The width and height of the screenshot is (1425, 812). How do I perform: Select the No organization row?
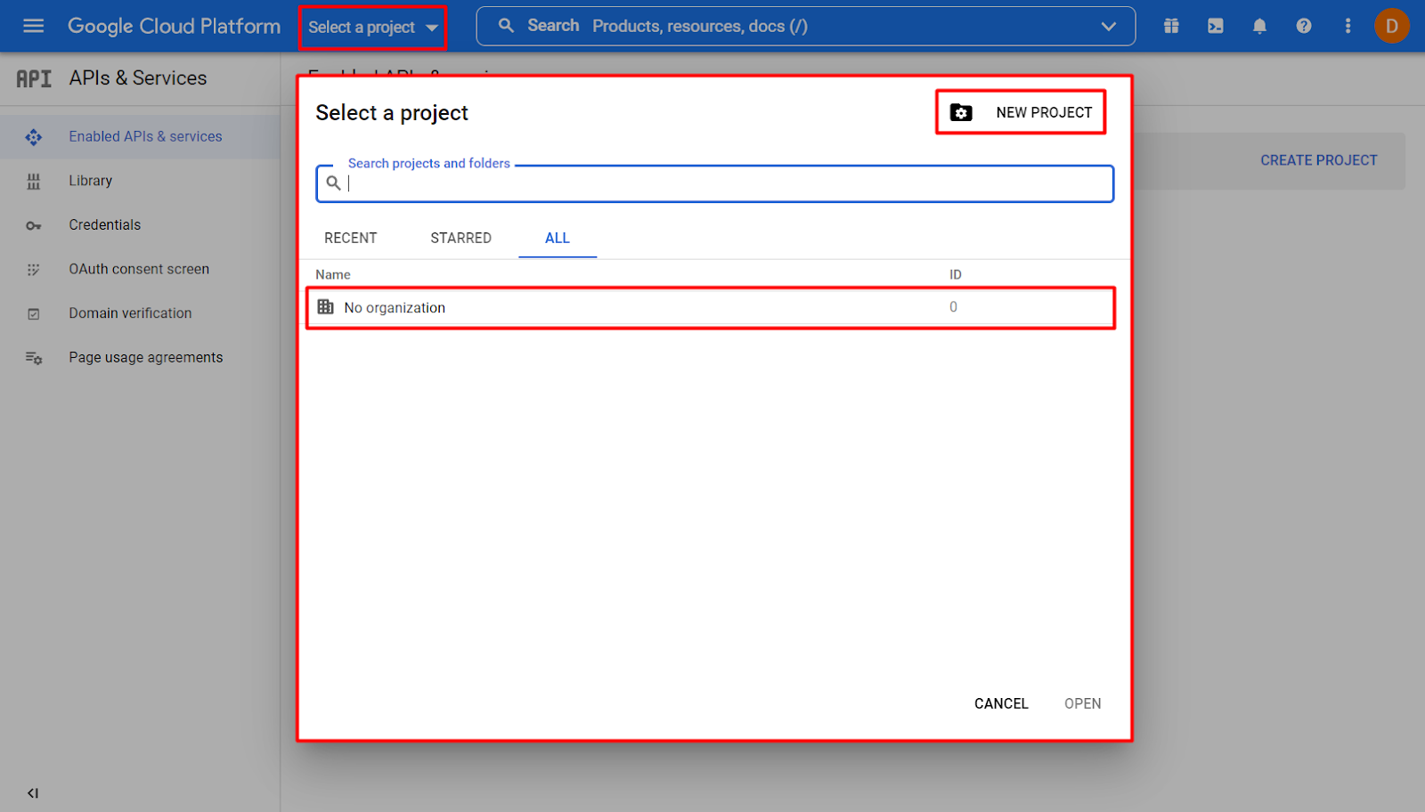(711, 307)
